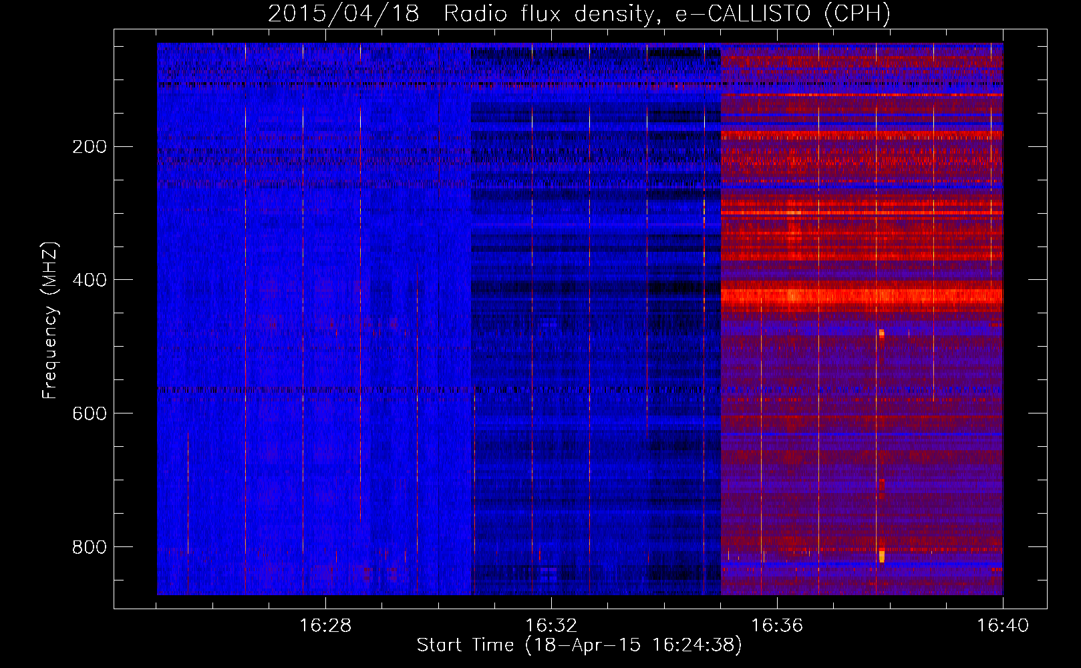Click the '16:32' time tick label
The height and width of the screenshot is (668, 1081).
551,626
